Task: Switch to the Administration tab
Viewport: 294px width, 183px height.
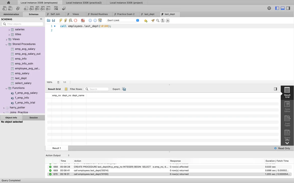Action: (x=11, y=14)
